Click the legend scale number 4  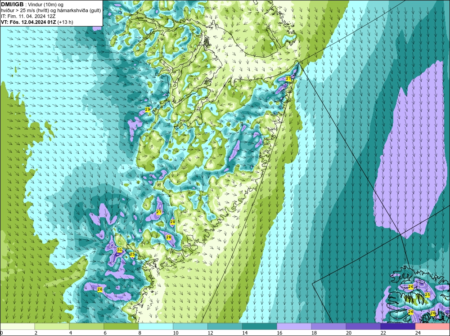click(71, 333)
